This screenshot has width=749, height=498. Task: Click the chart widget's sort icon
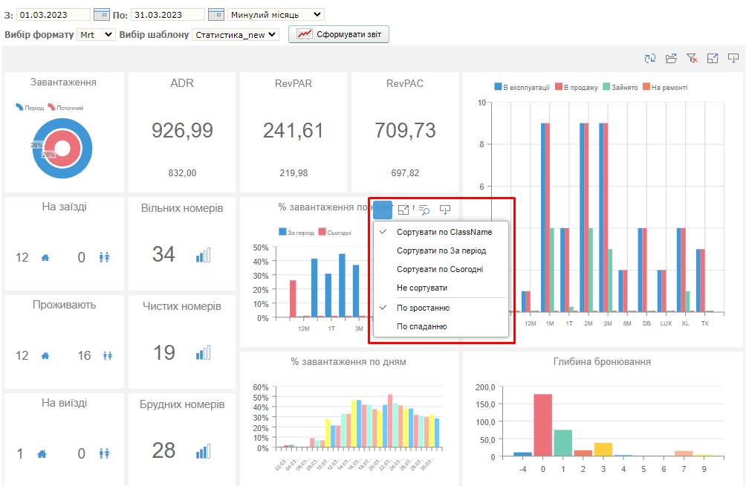(383, 210)
